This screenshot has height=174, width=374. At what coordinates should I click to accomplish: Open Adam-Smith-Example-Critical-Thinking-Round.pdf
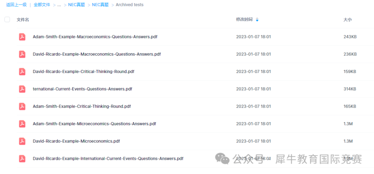tap(82, 106)
